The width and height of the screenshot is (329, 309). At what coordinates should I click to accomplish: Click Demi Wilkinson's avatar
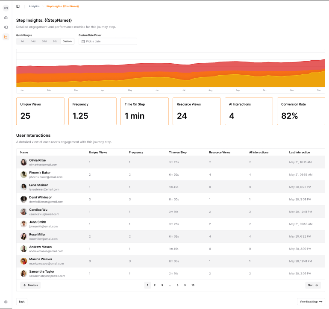pos(23,199)
